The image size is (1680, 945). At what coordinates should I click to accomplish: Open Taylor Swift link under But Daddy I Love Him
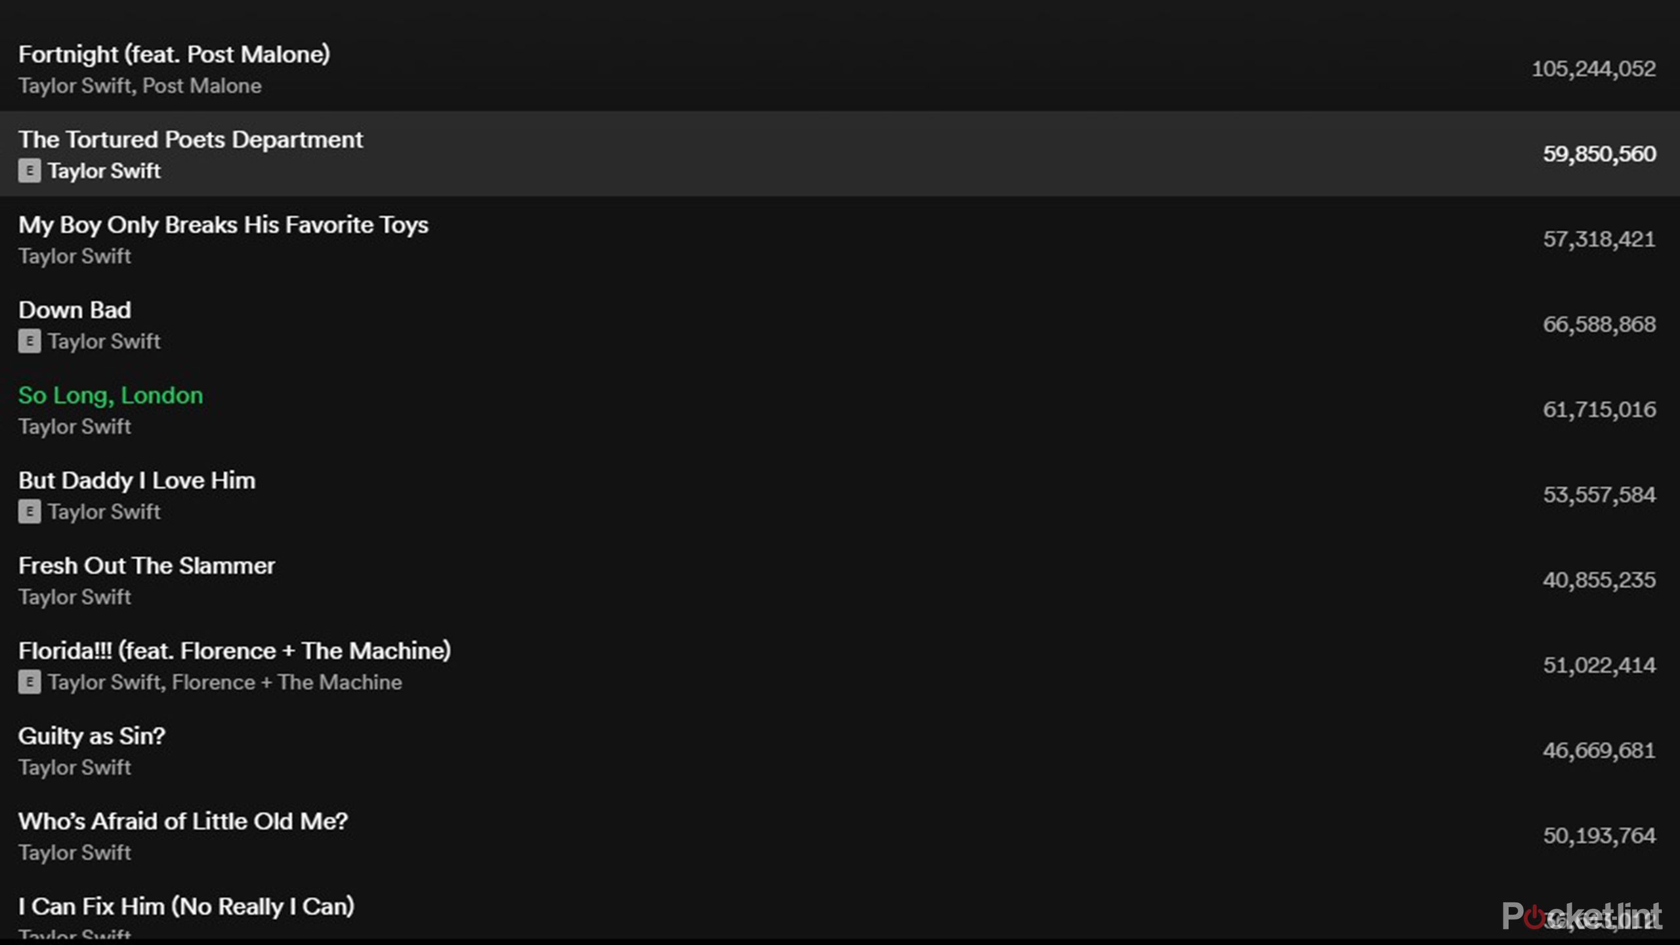tap(104, 513)
